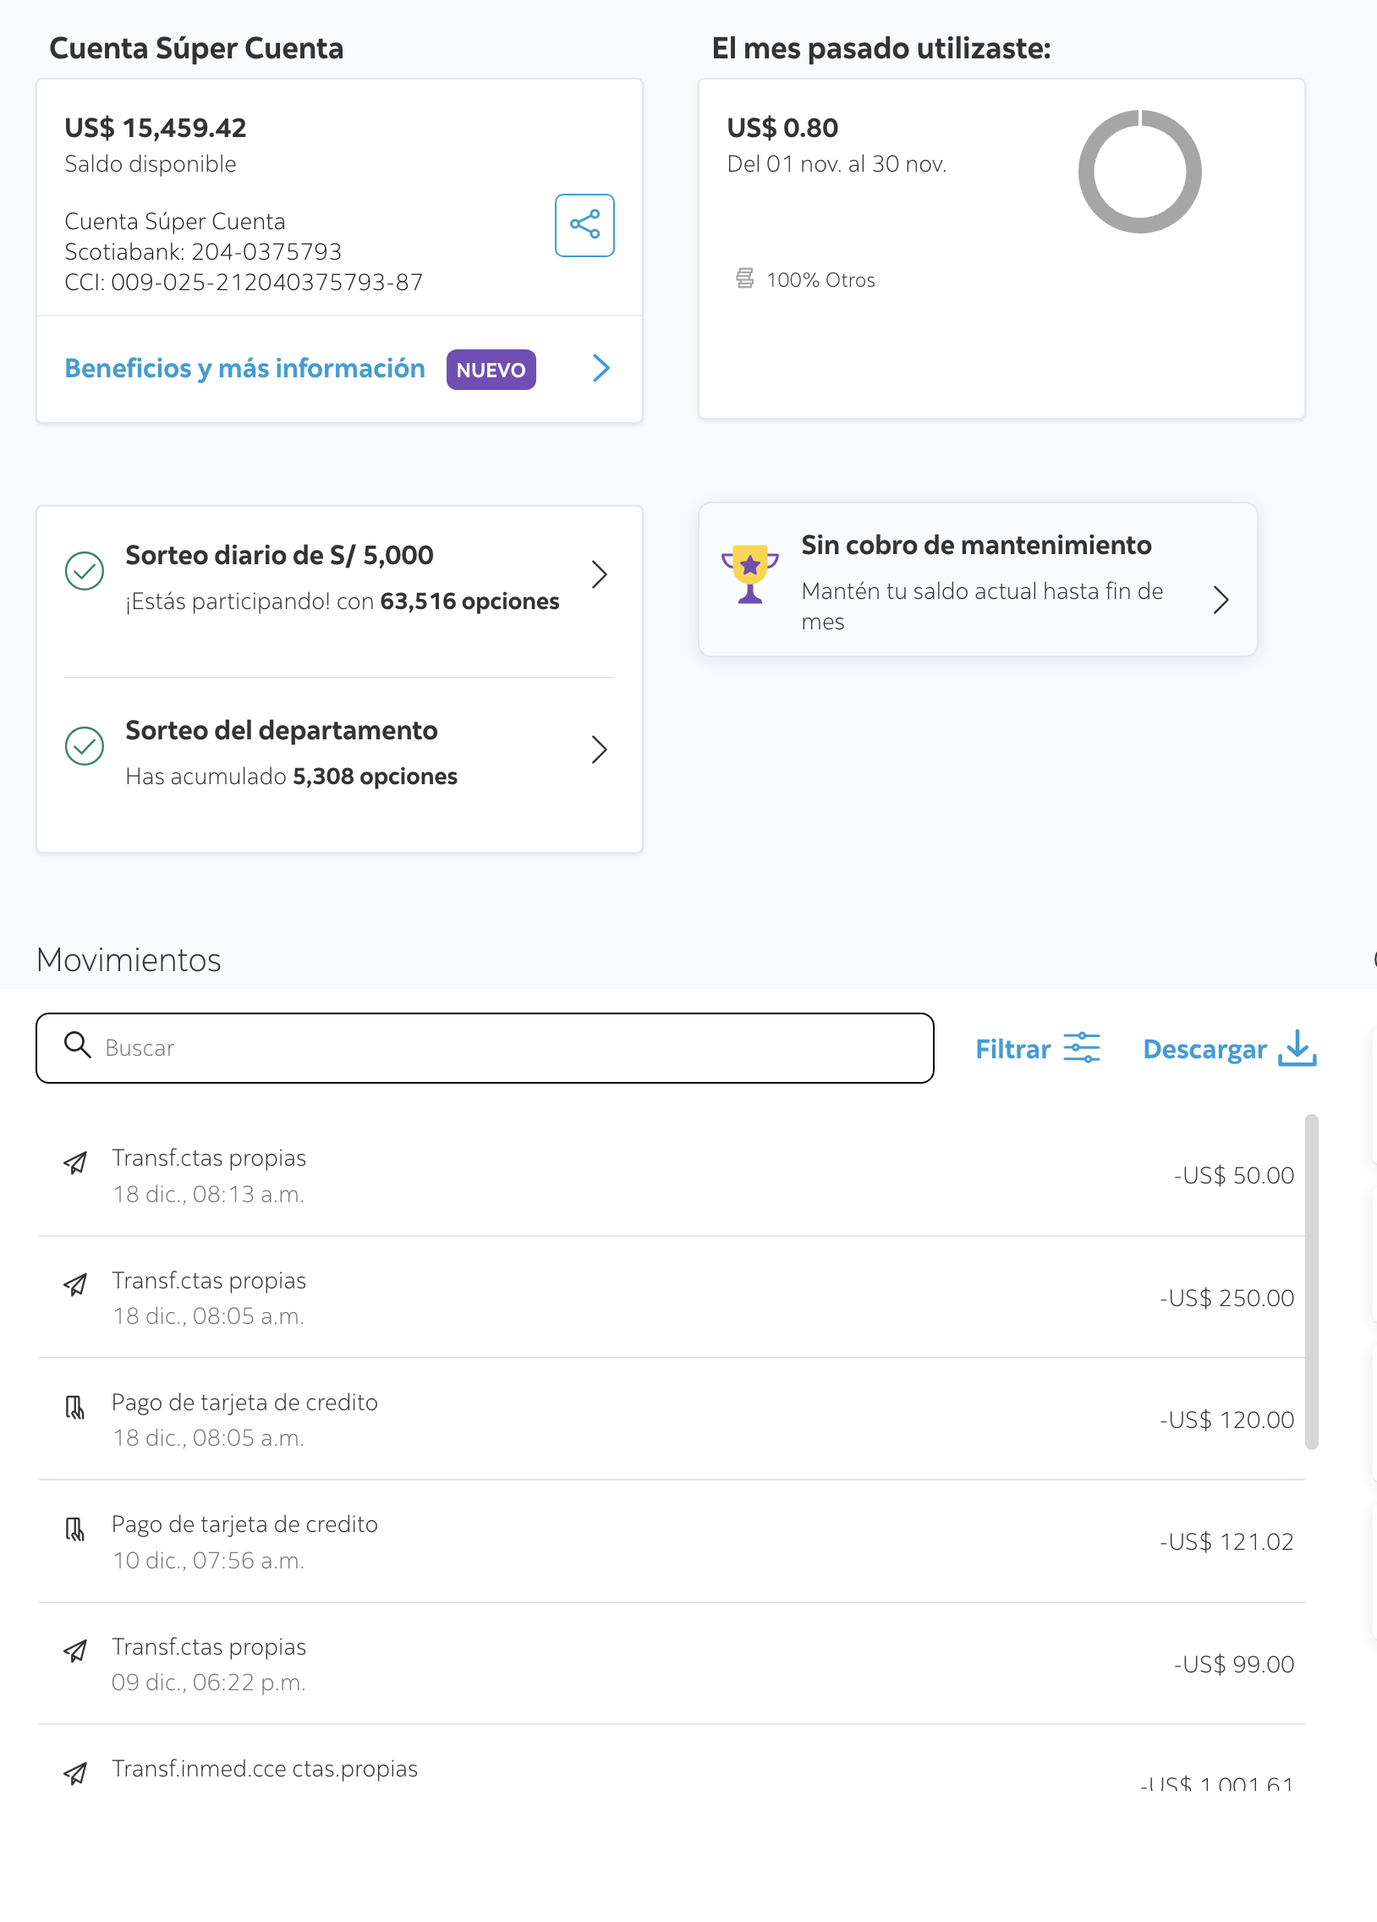The image size is (1377, 1922).
Task: Click the movements list vertical scrollbar
Action: [1311, 1282]
